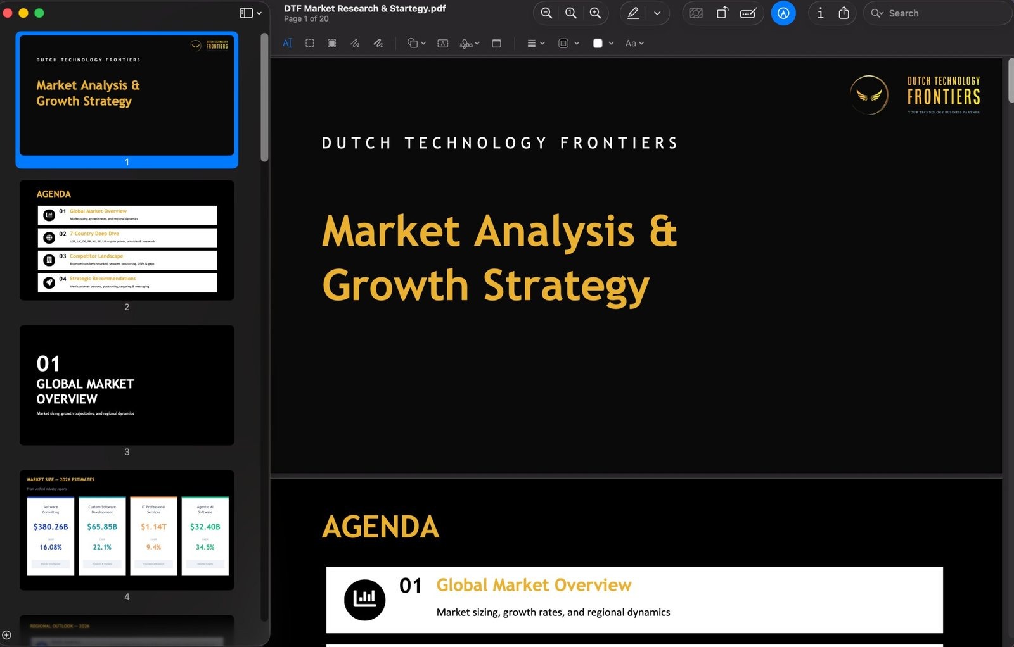Select the Draw tool

[x=378, y=43]
